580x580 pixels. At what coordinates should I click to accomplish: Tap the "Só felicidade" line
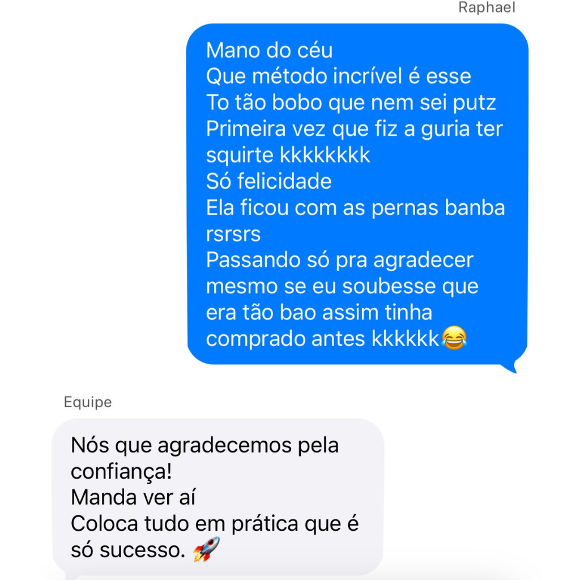(x=268, y=181)
